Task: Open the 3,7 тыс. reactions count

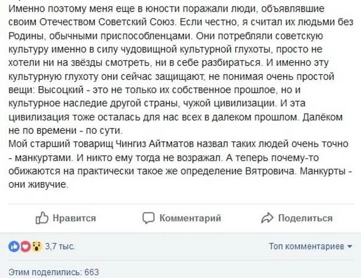Action: (60, 247)
